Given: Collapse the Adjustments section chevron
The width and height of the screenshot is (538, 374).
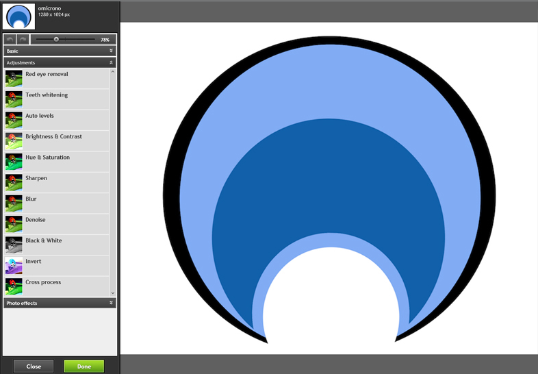Looking at the screenshot, I should 111,62.
